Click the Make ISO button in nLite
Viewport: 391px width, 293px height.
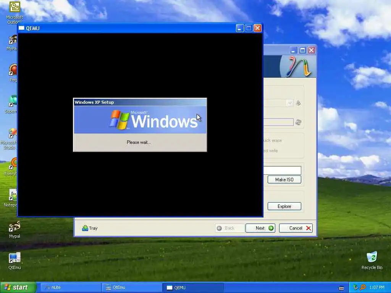coord(284,180)
